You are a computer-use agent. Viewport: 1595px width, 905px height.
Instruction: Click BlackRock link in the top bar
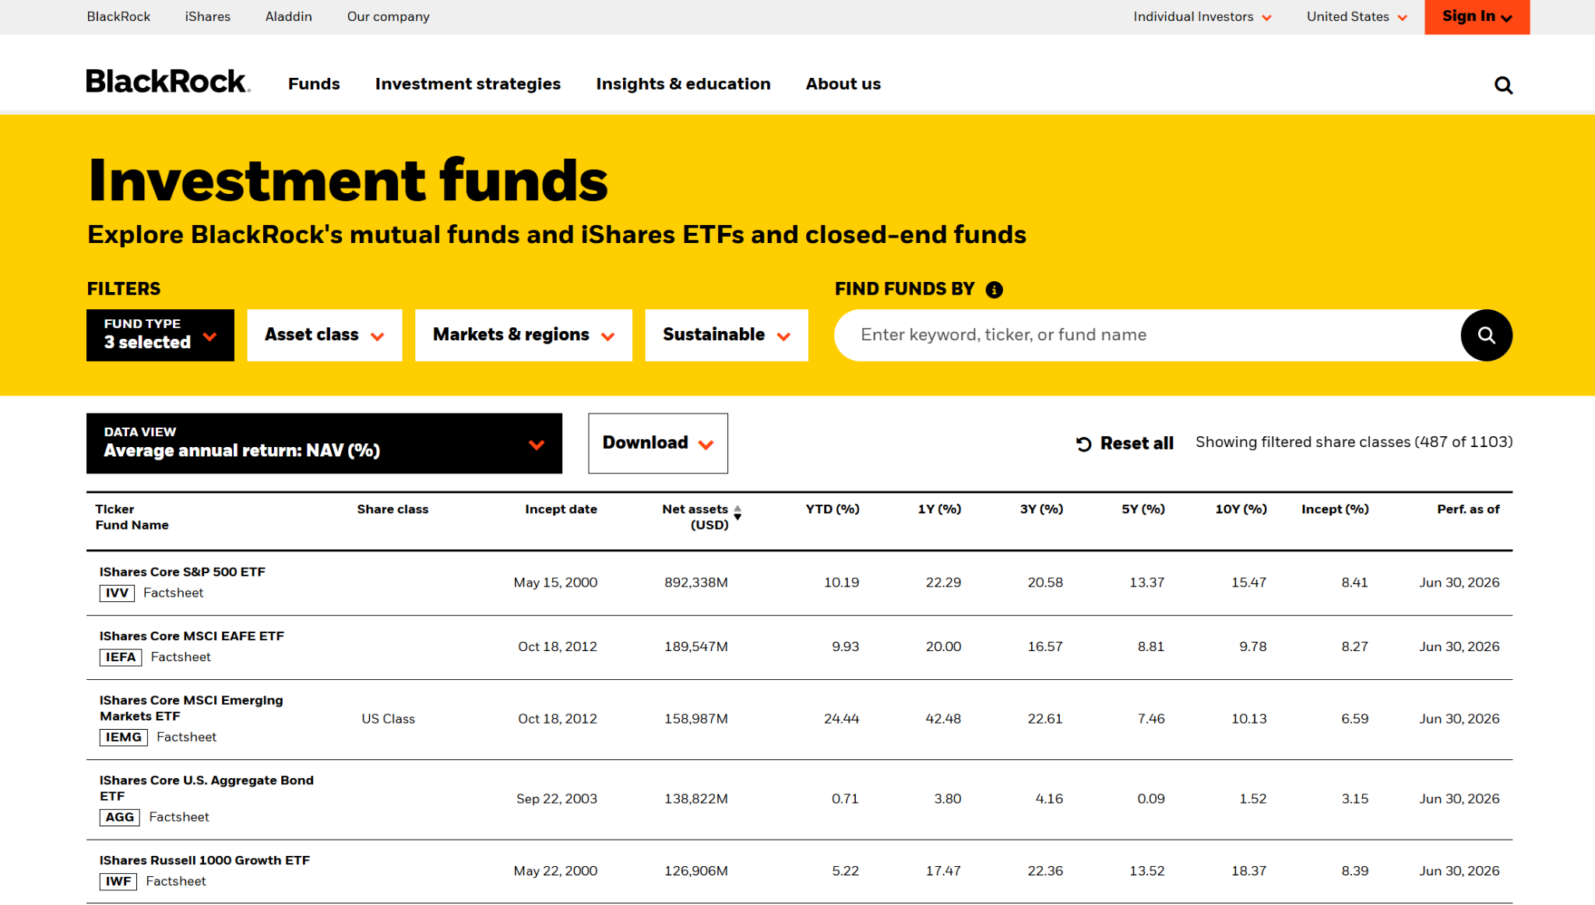pyautogui.click(x=118, y=17)
